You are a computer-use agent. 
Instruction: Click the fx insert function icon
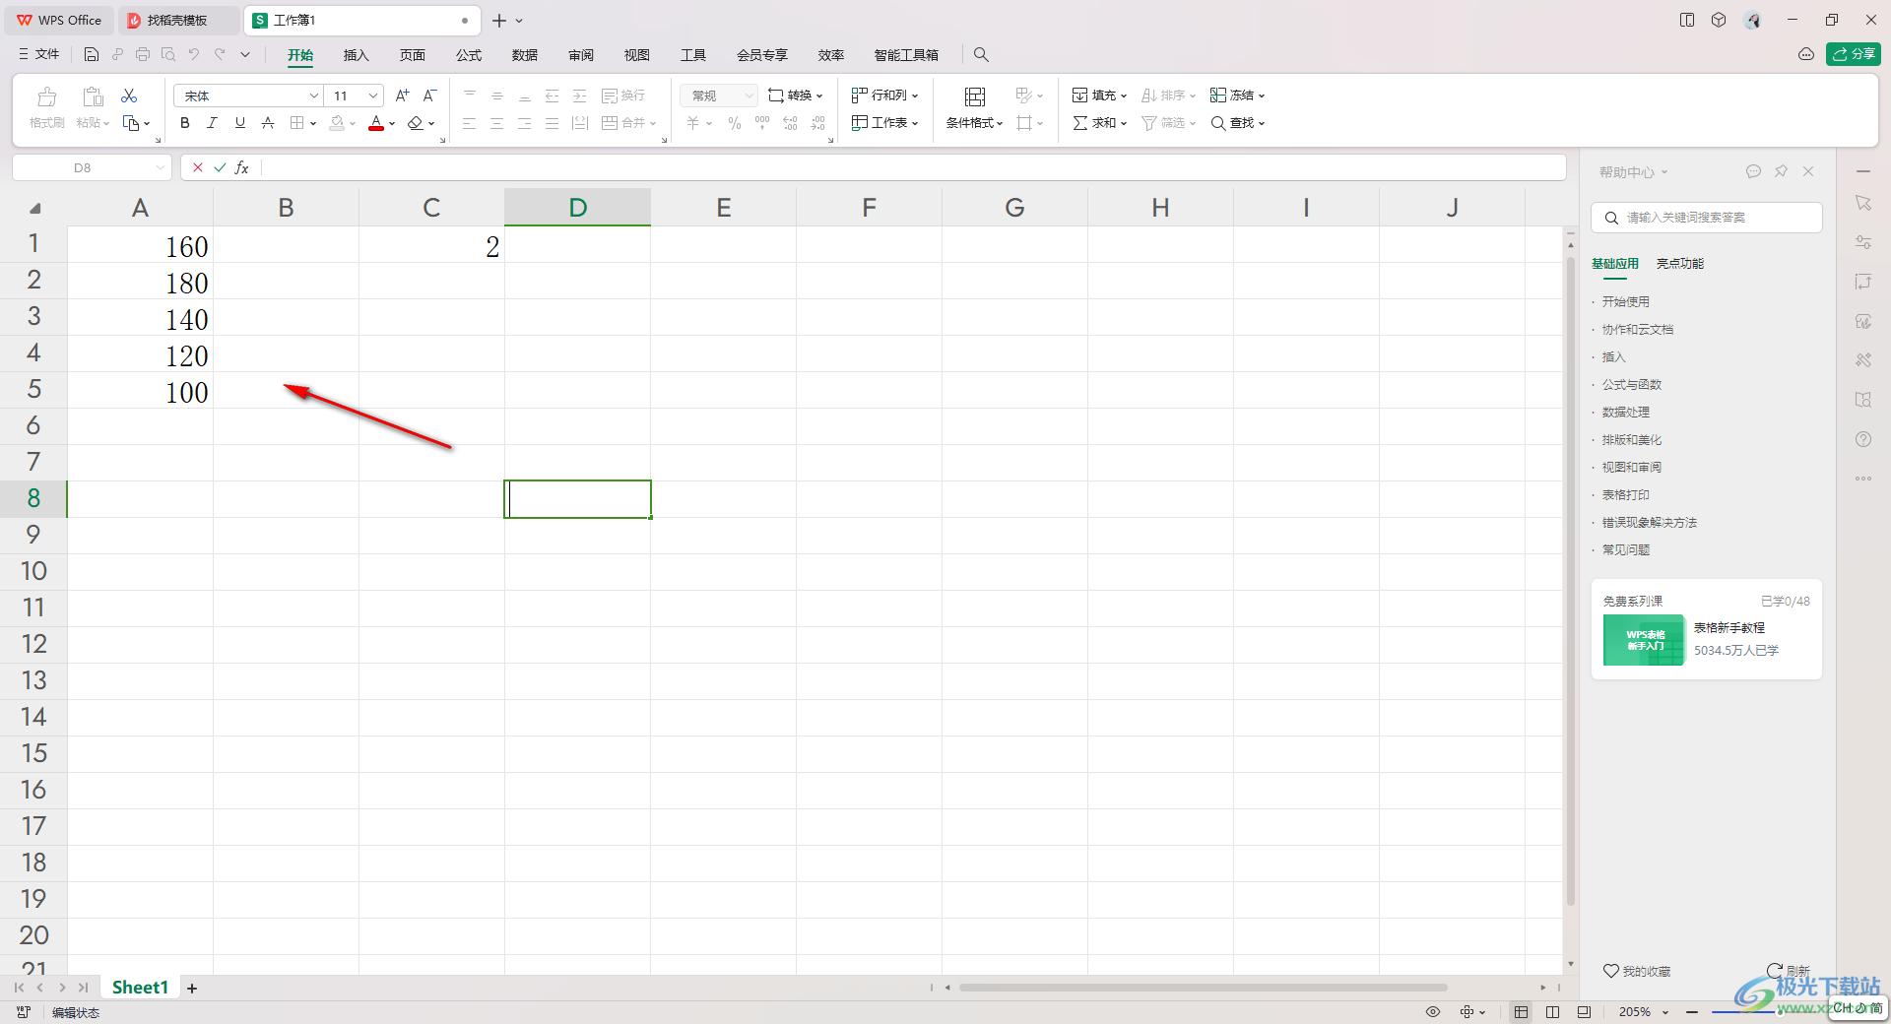(242, 167)
